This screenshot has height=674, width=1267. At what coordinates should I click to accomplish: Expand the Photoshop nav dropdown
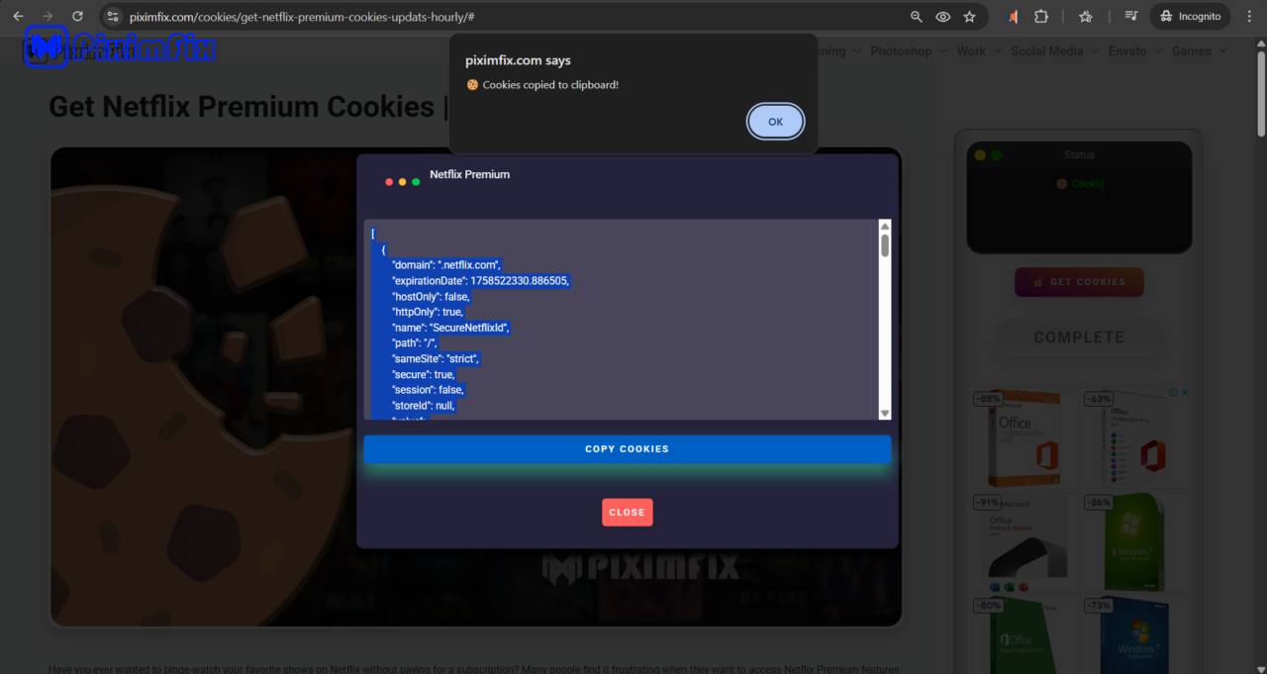coord(909,51)
